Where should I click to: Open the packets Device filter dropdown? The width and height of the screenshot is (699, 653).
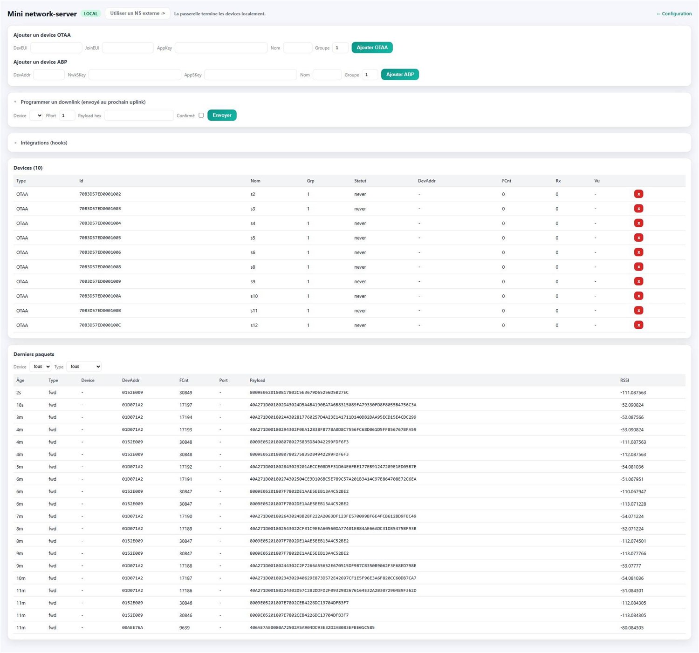[x=40, y=367]
